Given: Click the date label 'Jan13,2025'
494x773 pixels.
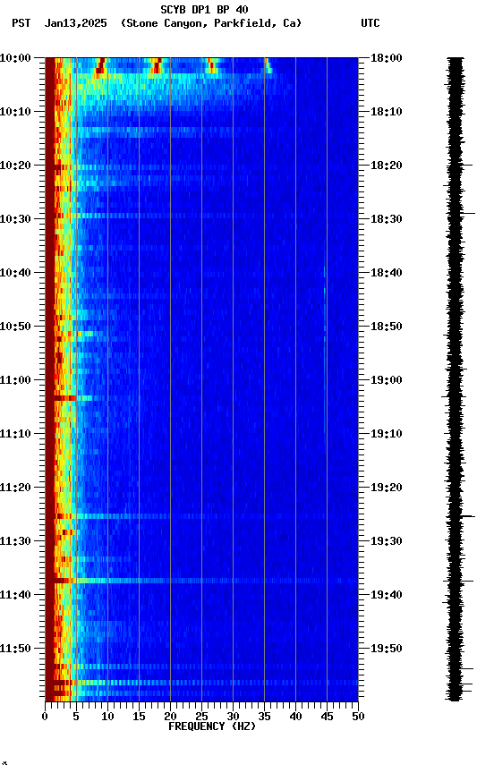Looking at the screenshot, I should tap(75, 23).
